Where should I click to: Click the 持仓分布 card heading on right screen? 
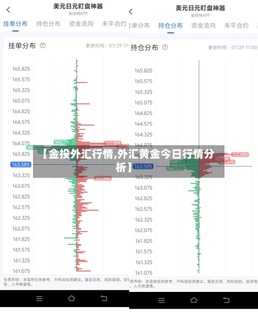(144, 48)
